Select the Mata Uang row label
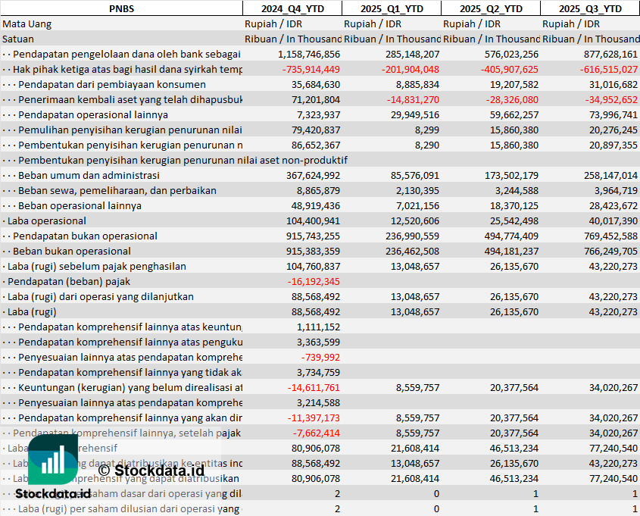 (27, 23)
